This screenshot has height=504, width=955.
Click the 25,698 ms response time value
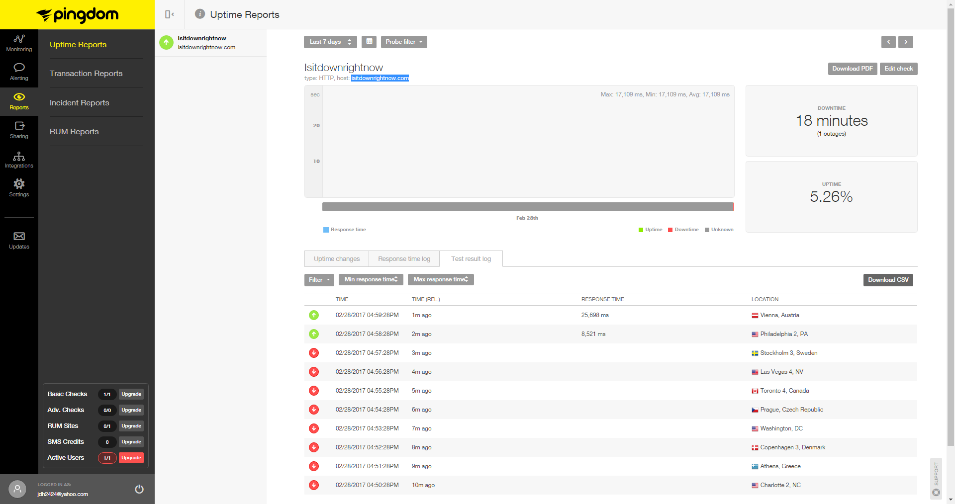[595, 315]
